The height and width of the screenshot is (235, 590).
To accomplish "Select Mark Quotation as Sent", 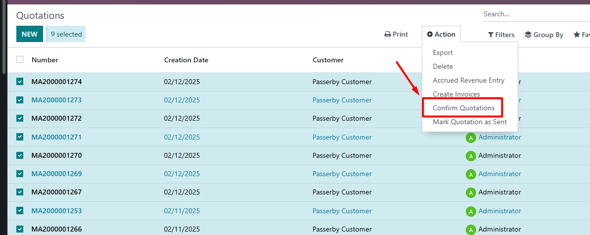I will (469, 122).
